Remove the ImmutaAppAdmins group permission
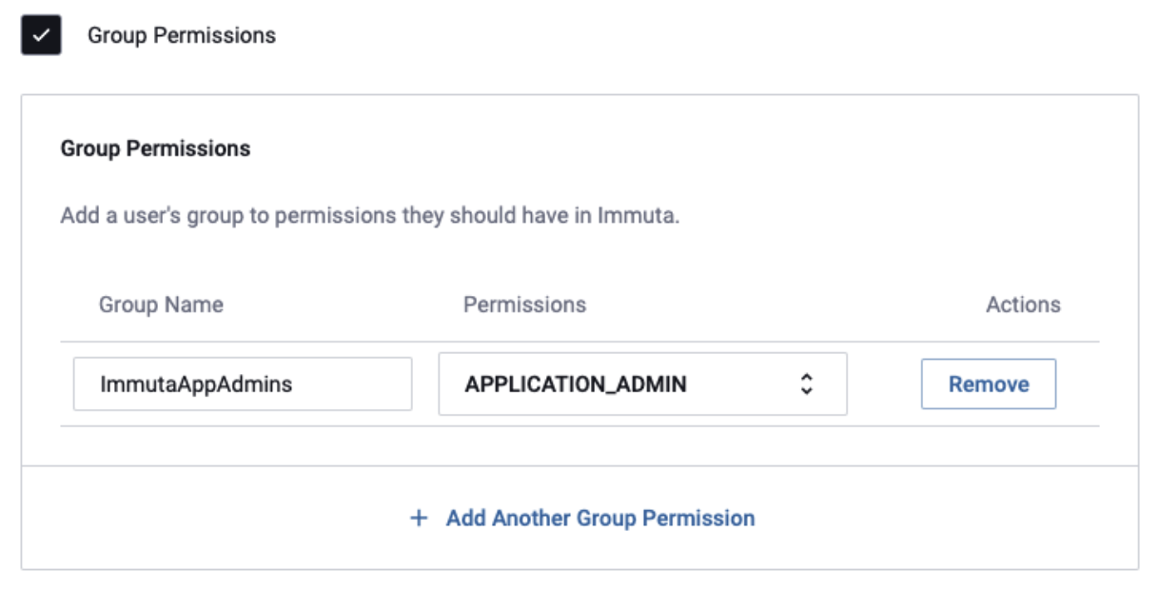This screenshot has height=590, width=1159. click(x=988, y=384)
